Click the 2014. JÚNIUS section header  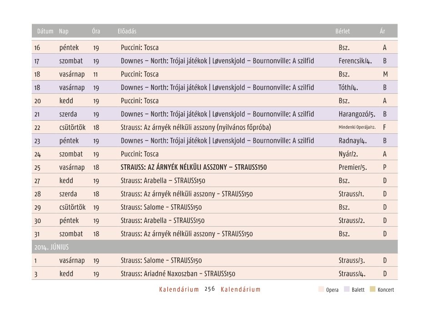[x=214, y=247]
